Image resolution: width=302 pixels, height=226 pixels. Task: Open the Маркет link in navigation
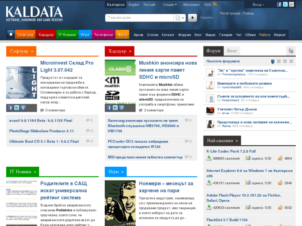point(280,35)
